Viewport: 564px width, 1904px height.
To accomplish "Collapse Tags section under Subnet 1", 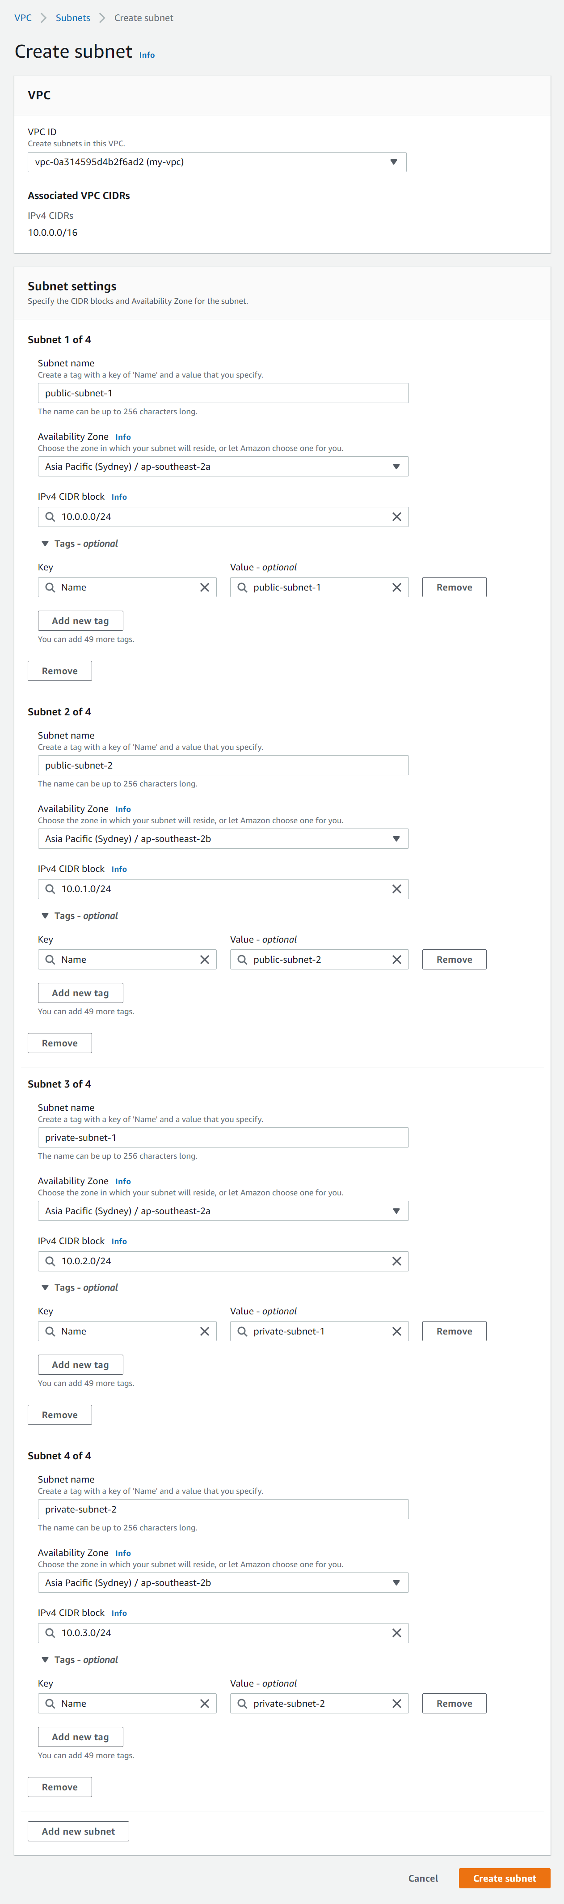I will [x=45, y=543].
